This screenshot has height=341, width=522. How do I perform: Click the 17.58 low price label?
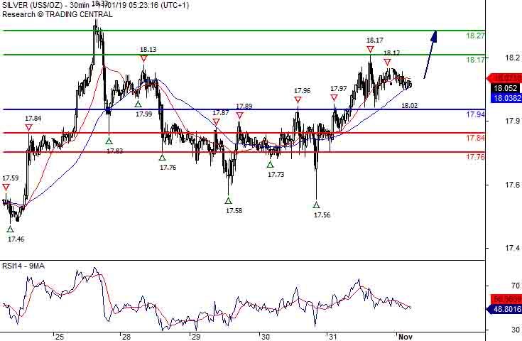[x=234, y=210]
